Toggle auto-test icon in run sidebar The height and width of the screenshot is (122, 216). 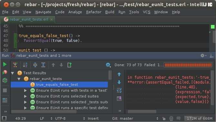pos(5,80)
